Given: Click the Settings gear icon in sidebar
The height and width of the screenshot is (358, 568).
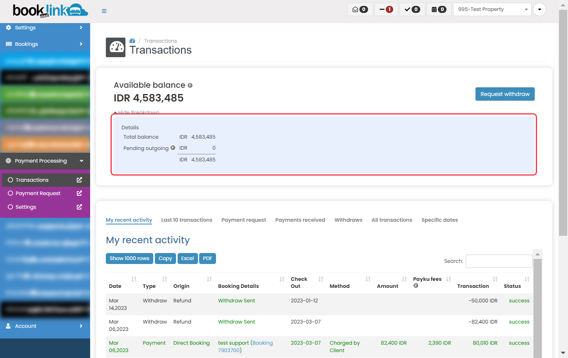Looking at the screenshot, I should [9, 28].
